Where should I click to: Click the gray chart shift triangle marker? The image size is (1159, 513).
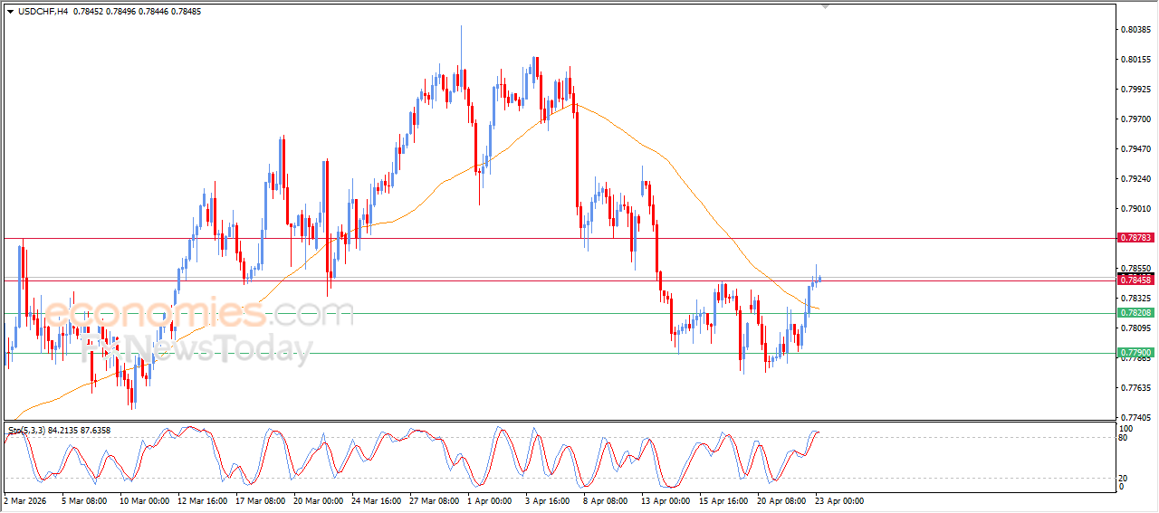pos(824,5)
